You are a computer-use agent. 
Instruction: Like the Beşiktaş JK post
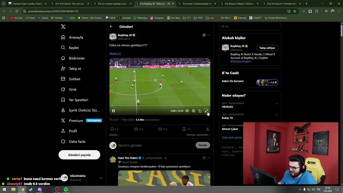click(162, 129)
